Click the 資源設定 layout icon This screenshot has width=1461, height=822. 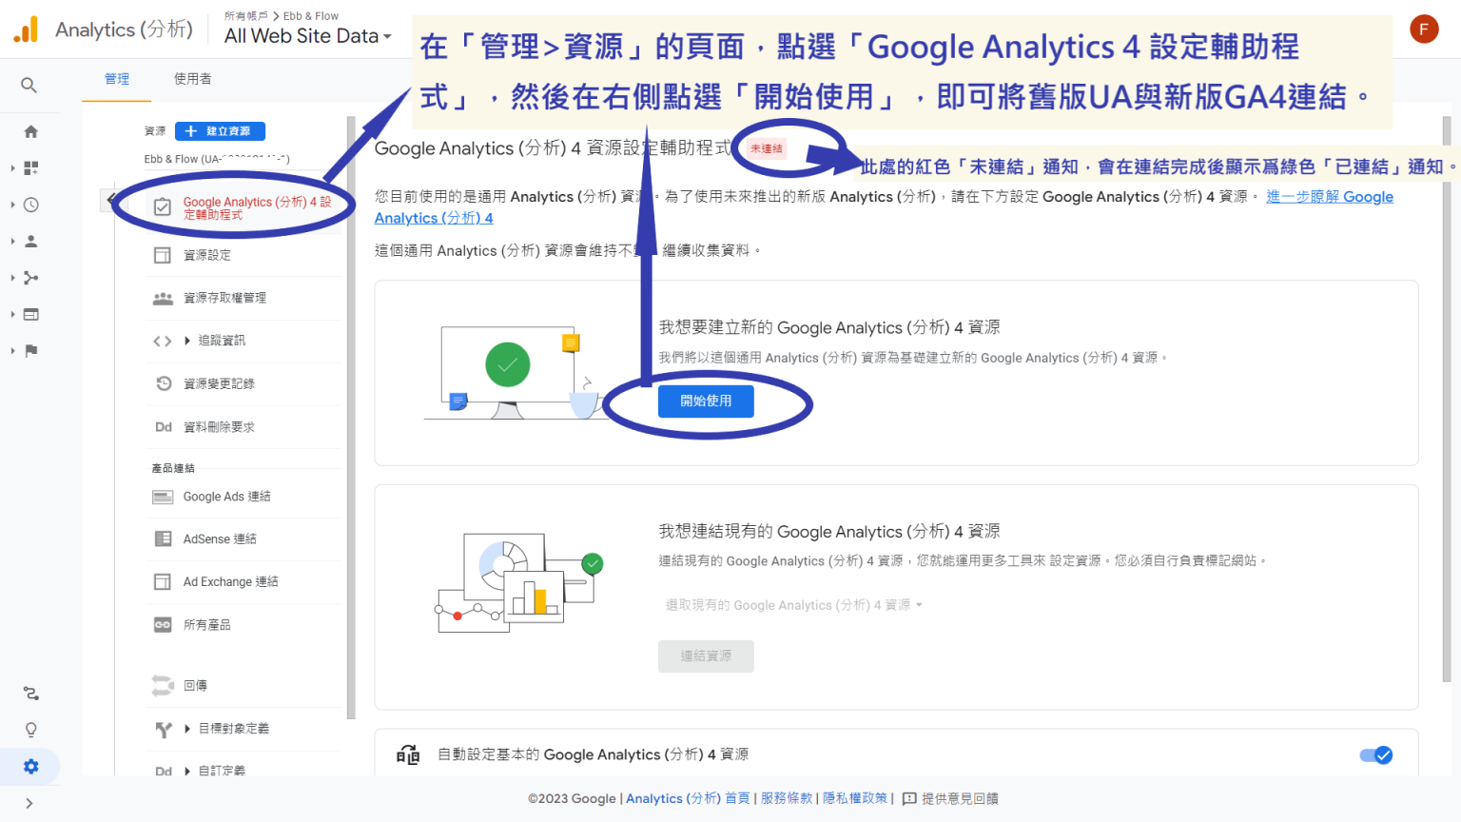tap(163, 255)
